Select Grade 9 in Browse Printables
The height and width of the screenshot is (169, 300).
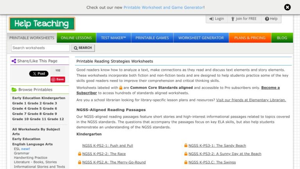[50, 113]
